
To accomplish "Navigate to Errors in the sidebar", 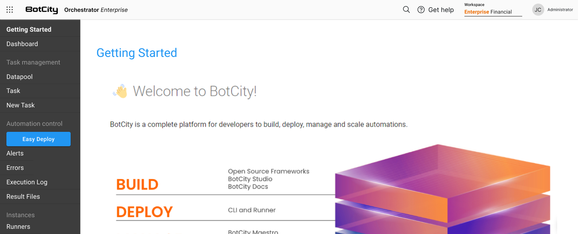I will point(15,168).
